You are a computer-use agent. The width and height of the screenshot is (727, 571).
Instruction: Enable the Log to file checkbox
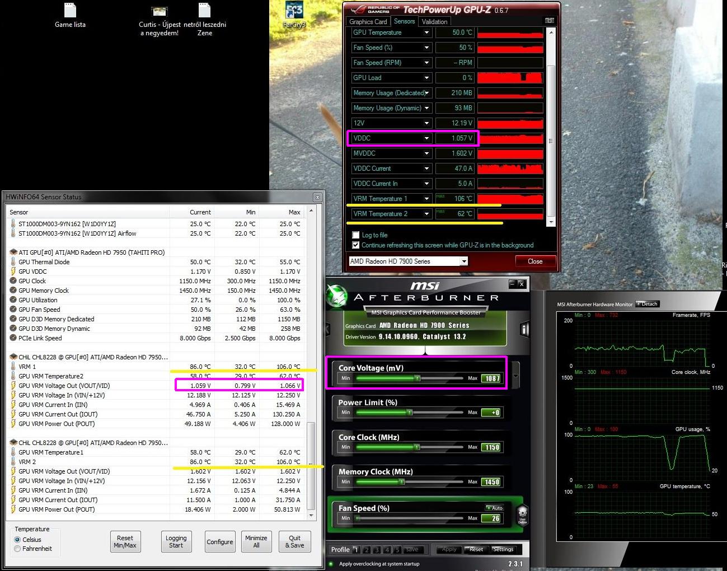tap(355, 235)
